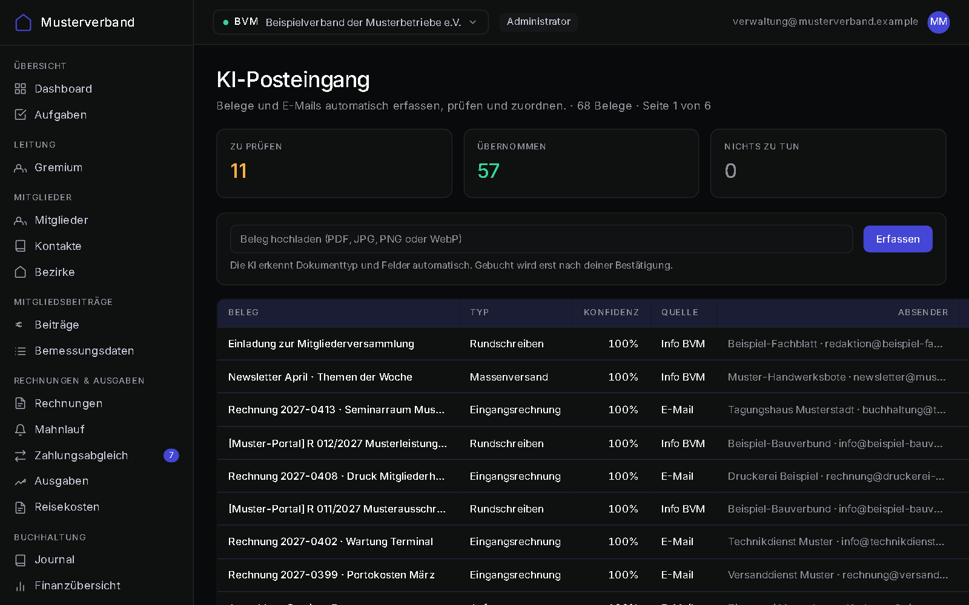Image resolution: width=969 pixels, height=605 pixels.
Task: Open [Muster-Portal] R 011/2027 row
Action: pos(593,509)
